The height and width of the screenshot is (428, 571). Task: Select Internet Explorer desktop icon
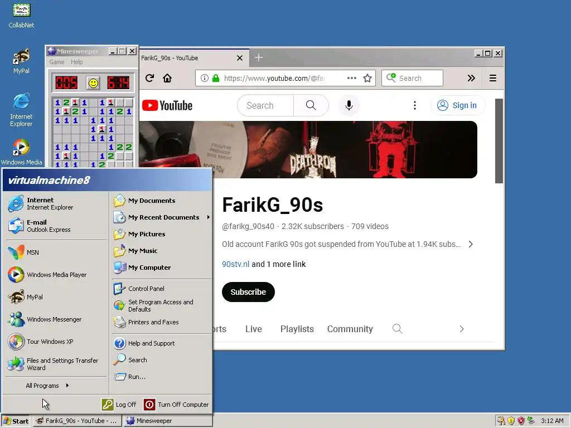pyautogui.click(x=21, y=110)
